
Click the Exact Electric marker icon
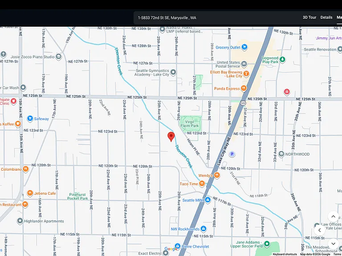166,253
